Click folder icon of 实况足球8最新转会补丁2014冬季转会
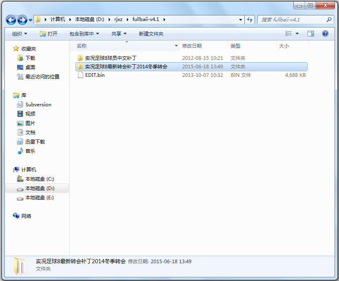Screen dimensions: 339x281 [x=80, y=66]
